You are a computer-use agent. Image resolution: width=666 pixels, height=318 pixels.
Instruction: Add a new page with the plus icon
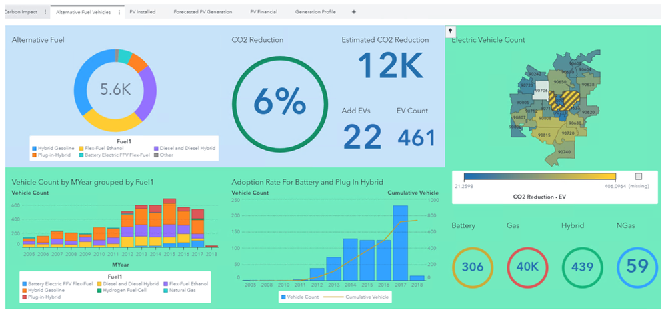tap(353, 12)
